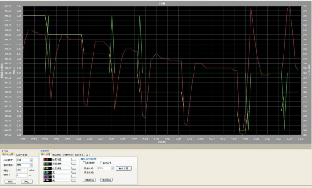
Task: Click browse button for channel 2 (反馈速度)
Action: pyautogui.click(x=74, y=164)
